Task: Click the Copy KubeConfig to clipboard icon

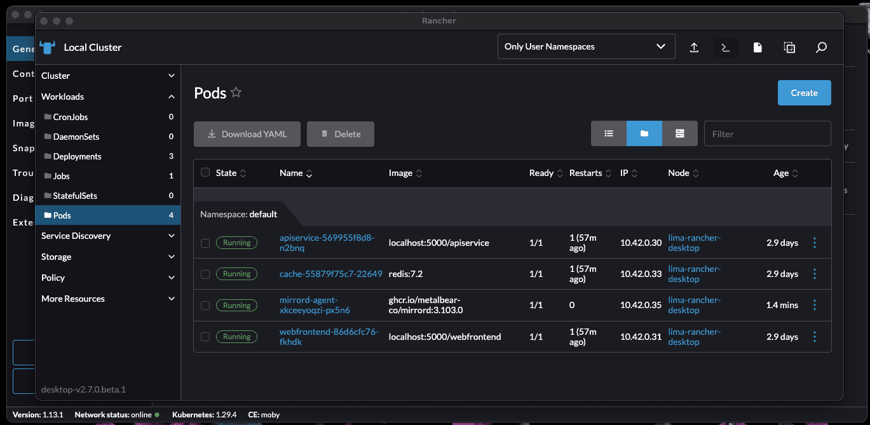Action: tap(789, 47)
